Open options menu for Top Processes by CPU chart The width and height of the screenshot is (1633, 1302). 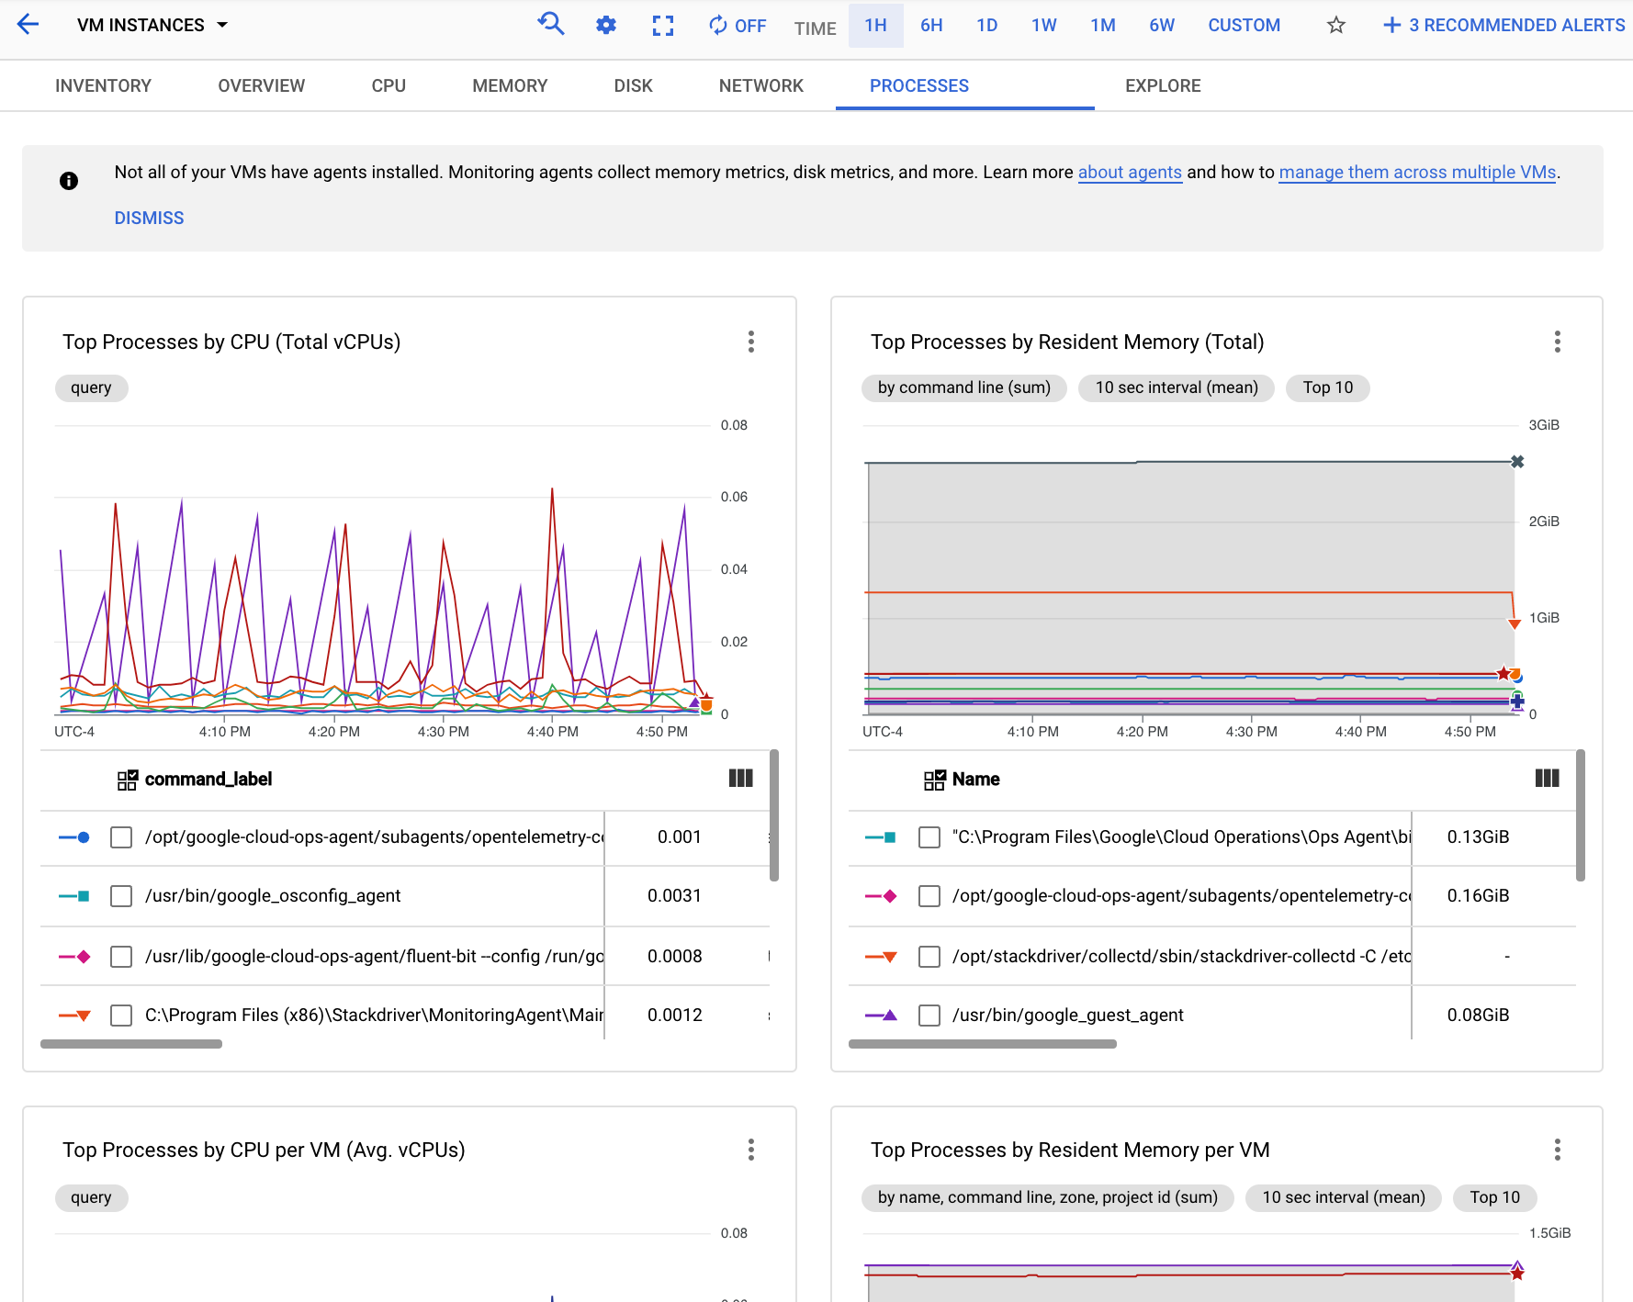[x=751, y=342]
